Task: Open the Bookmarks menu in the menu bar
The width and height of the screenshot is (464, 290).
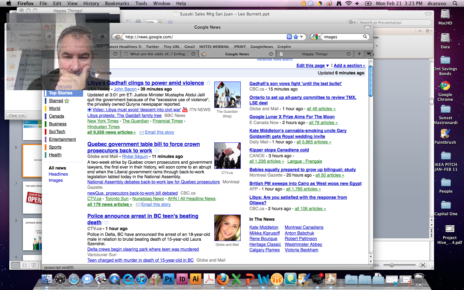Action: click(117, 4)
